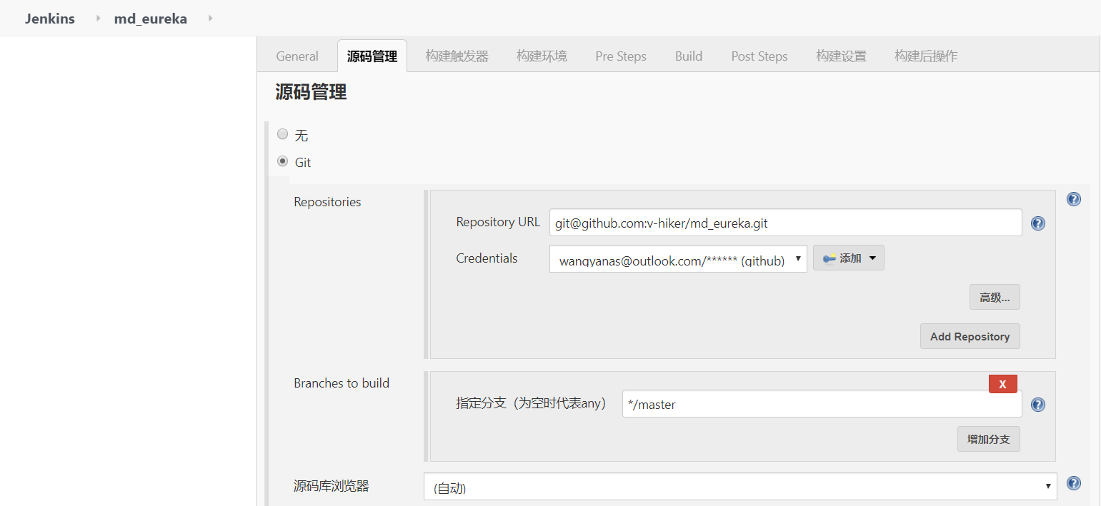The image size is (1101, 506).
Task: Click the Repositories label
Action: click(327, 202)
